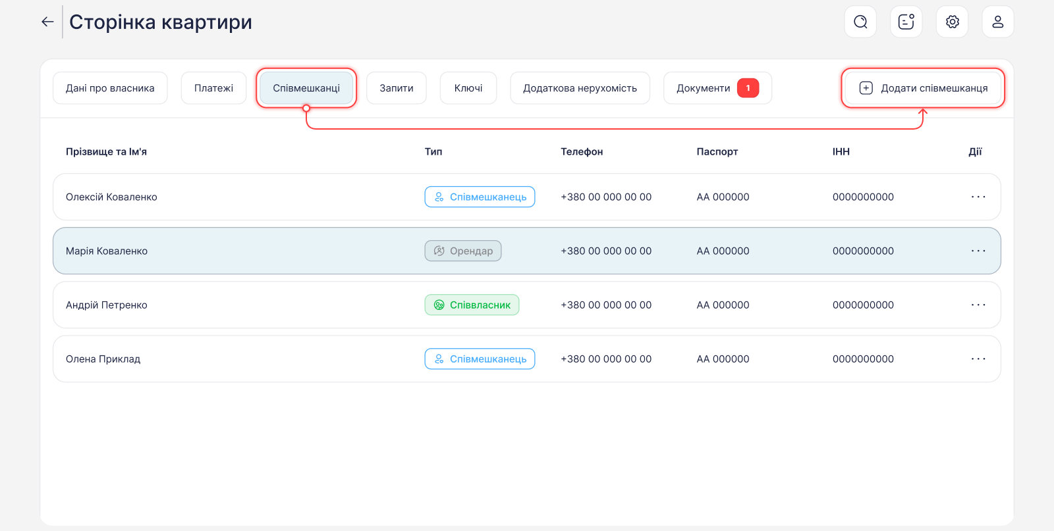This screenshot has width=1054, height=531.
Task: Open actions menu for Андрій Петренко
Action: [x=978, y=305]
